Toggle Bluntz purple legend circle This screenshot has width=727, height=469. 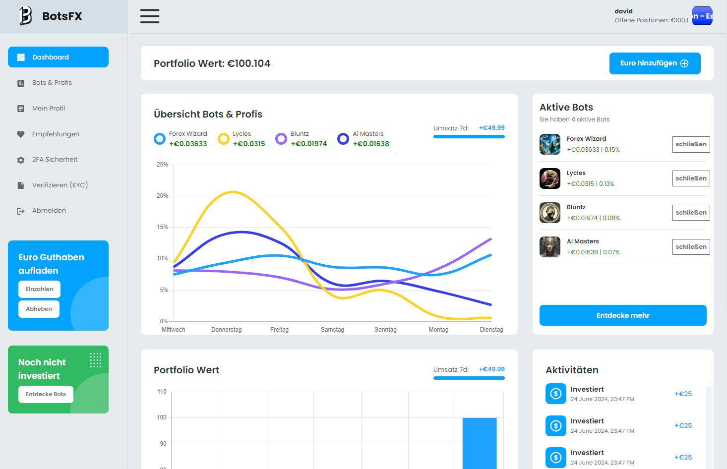pos(281,139)
